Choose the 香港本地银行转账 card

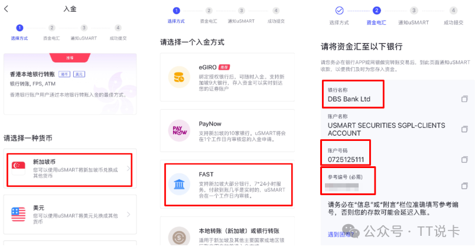coord(70,84)
